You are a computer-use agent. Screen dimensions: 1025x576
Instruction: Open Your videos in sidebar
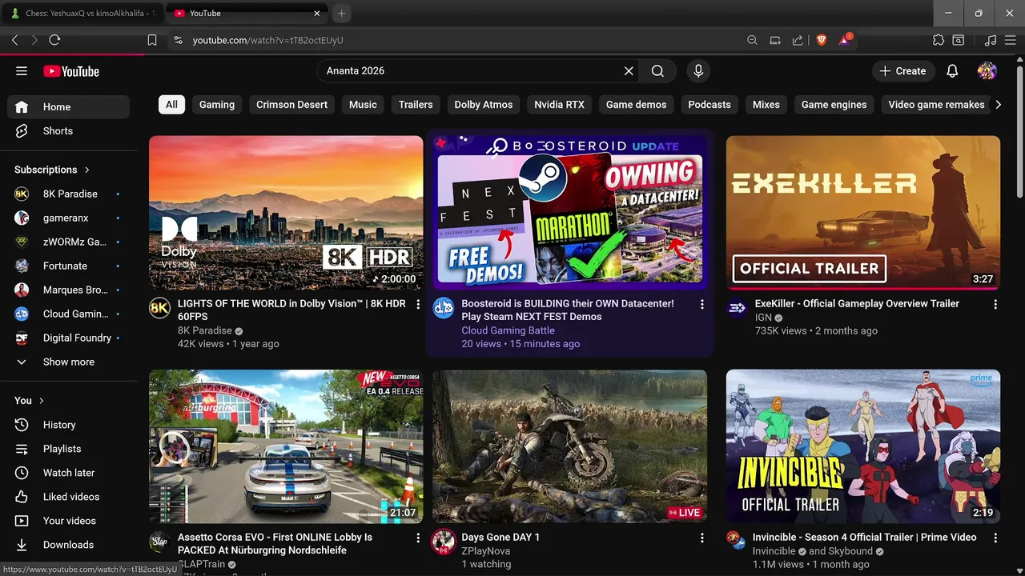pyautogui.click(x=69, y=521)
